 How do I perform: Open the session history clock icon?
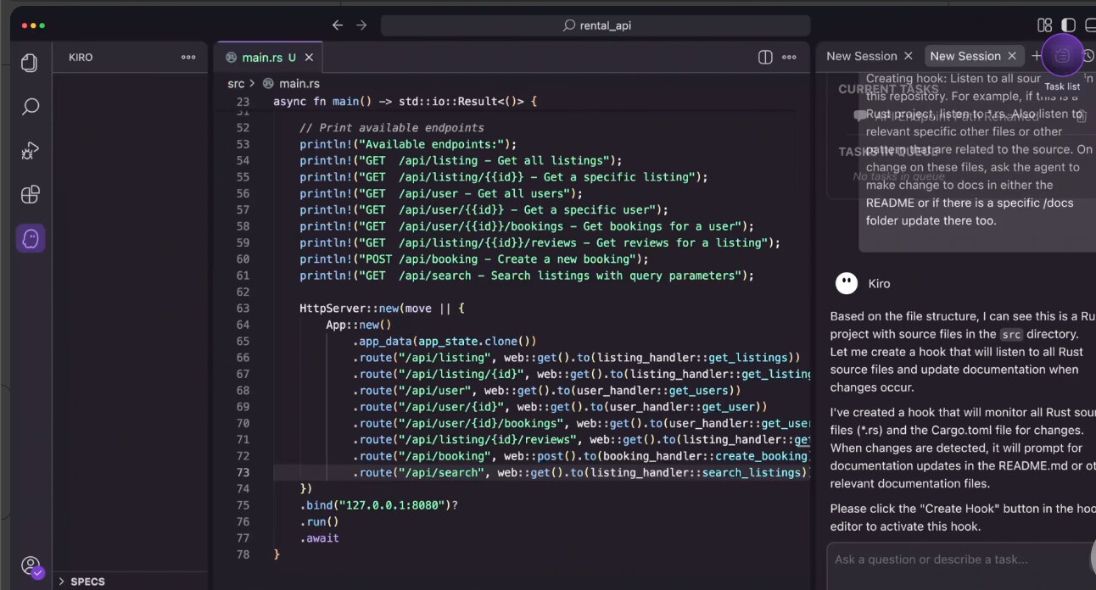[x=1089, y=55]
